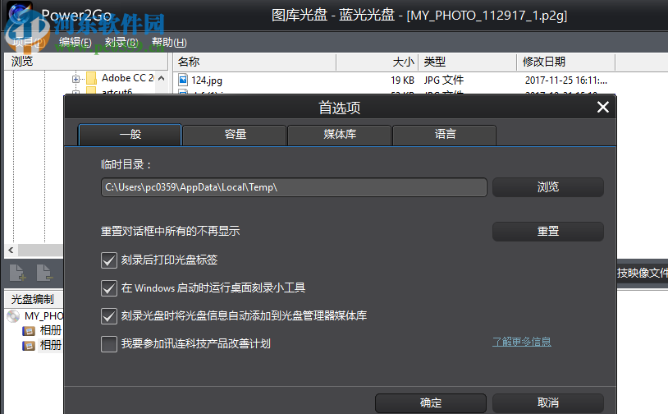Click the horizontal scroll left arrow
668x414 pixels.
tap(11, 251)
